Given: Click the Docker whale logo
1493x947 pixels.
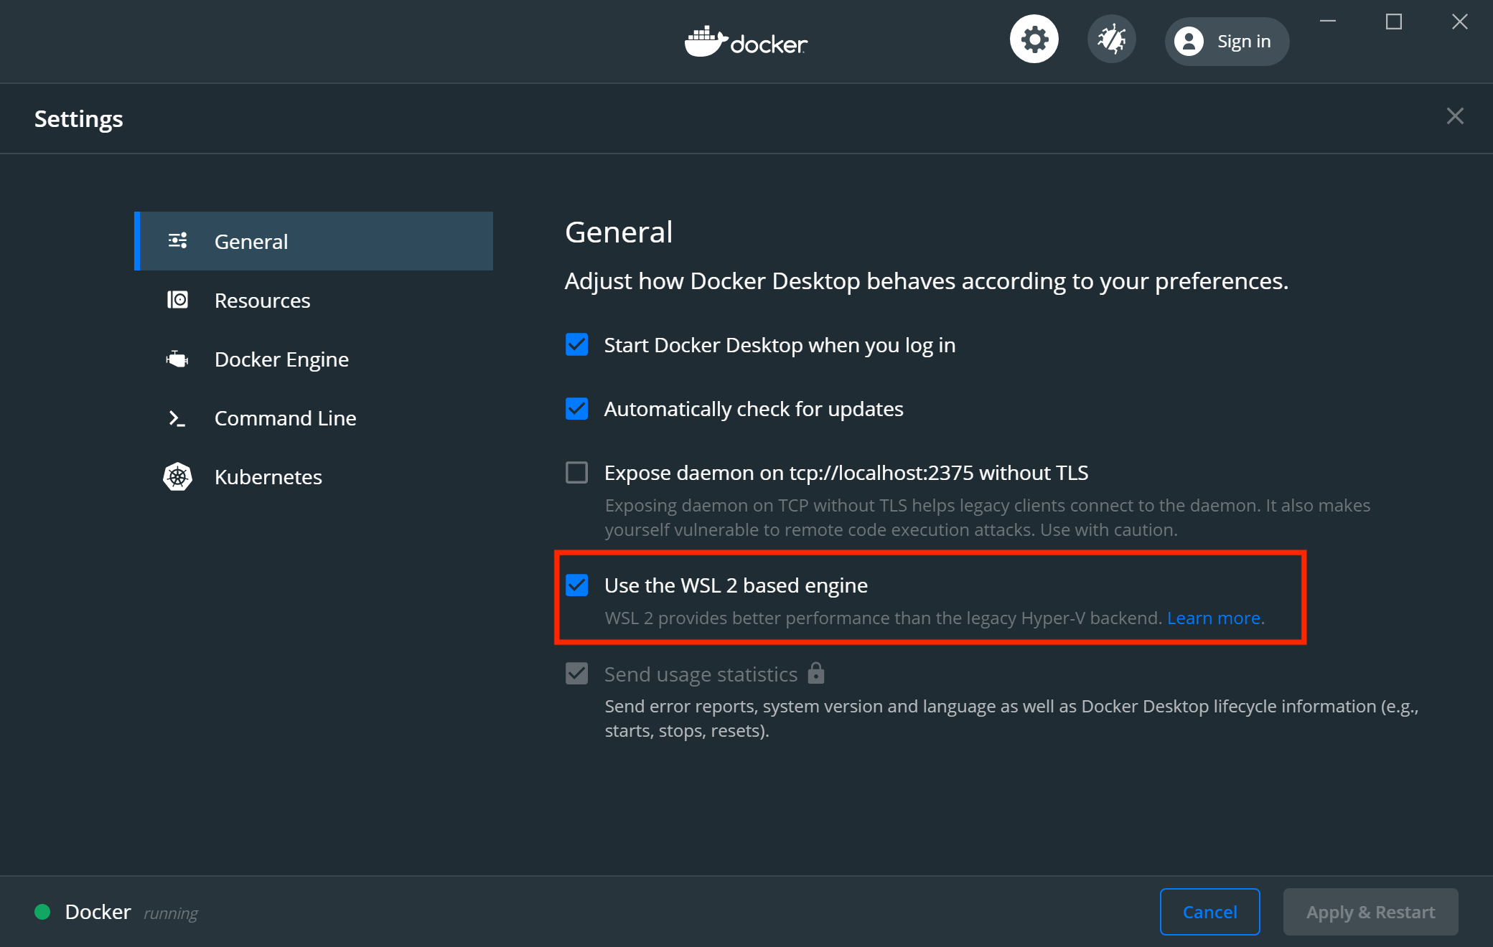Looking at the screenshot, I should tap(706, 42).
